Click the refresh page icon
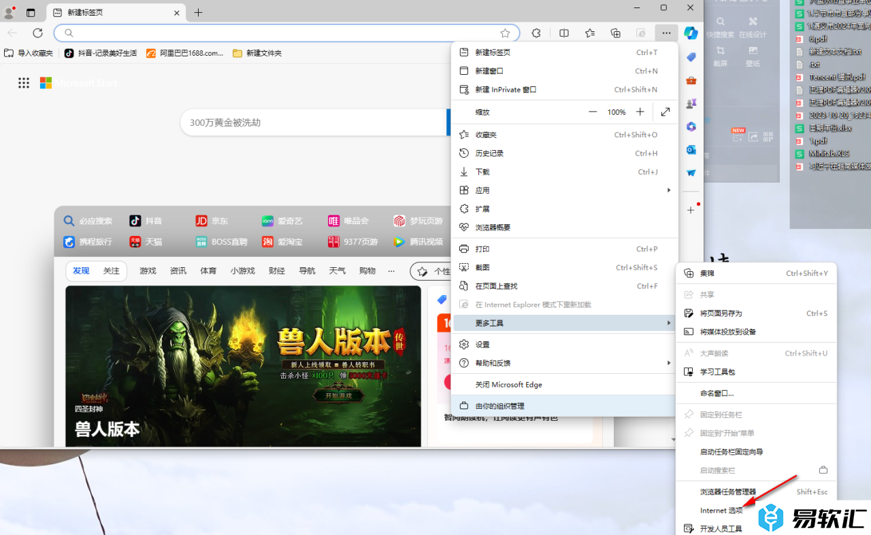This screenshot has height=535, width=871. coord(38,33)
